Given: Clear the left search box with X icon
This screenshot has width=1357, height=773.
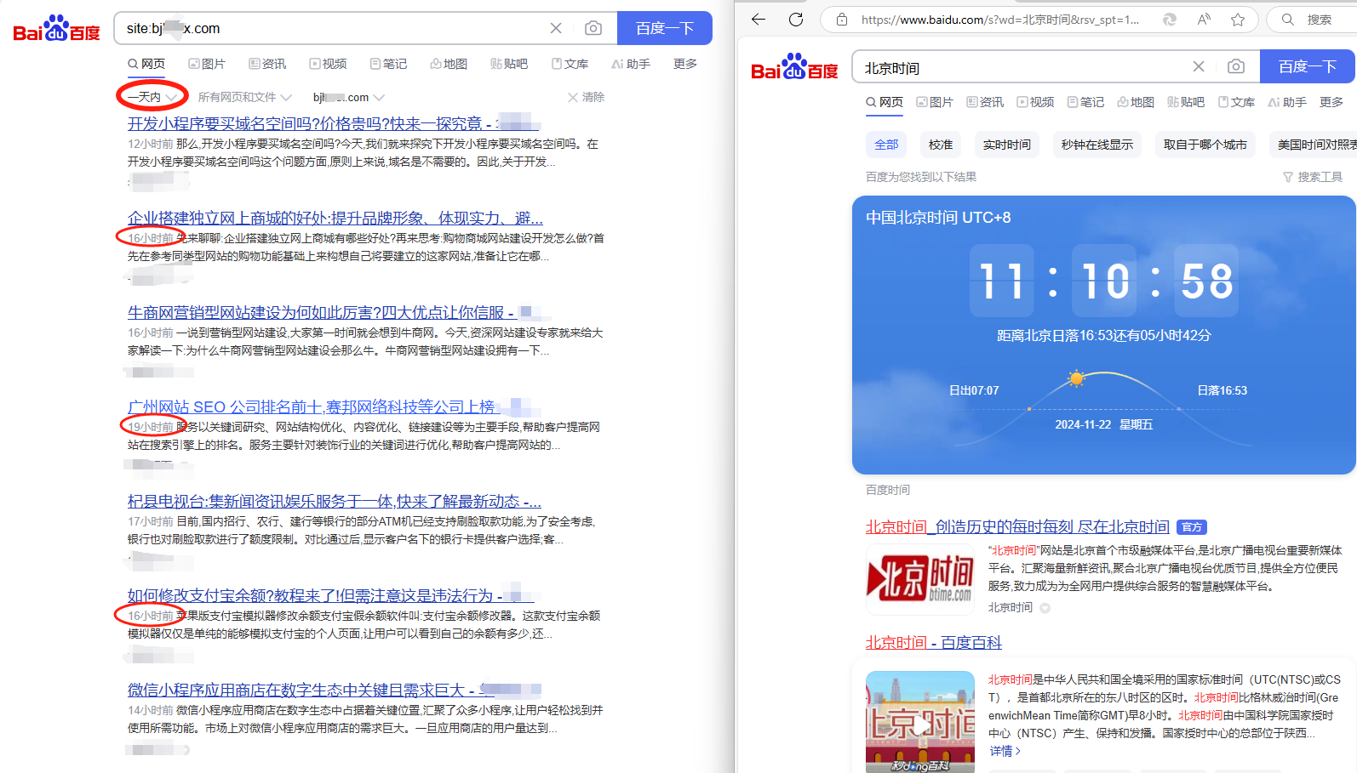Looking at the screenshot, I should pos(556,28).
